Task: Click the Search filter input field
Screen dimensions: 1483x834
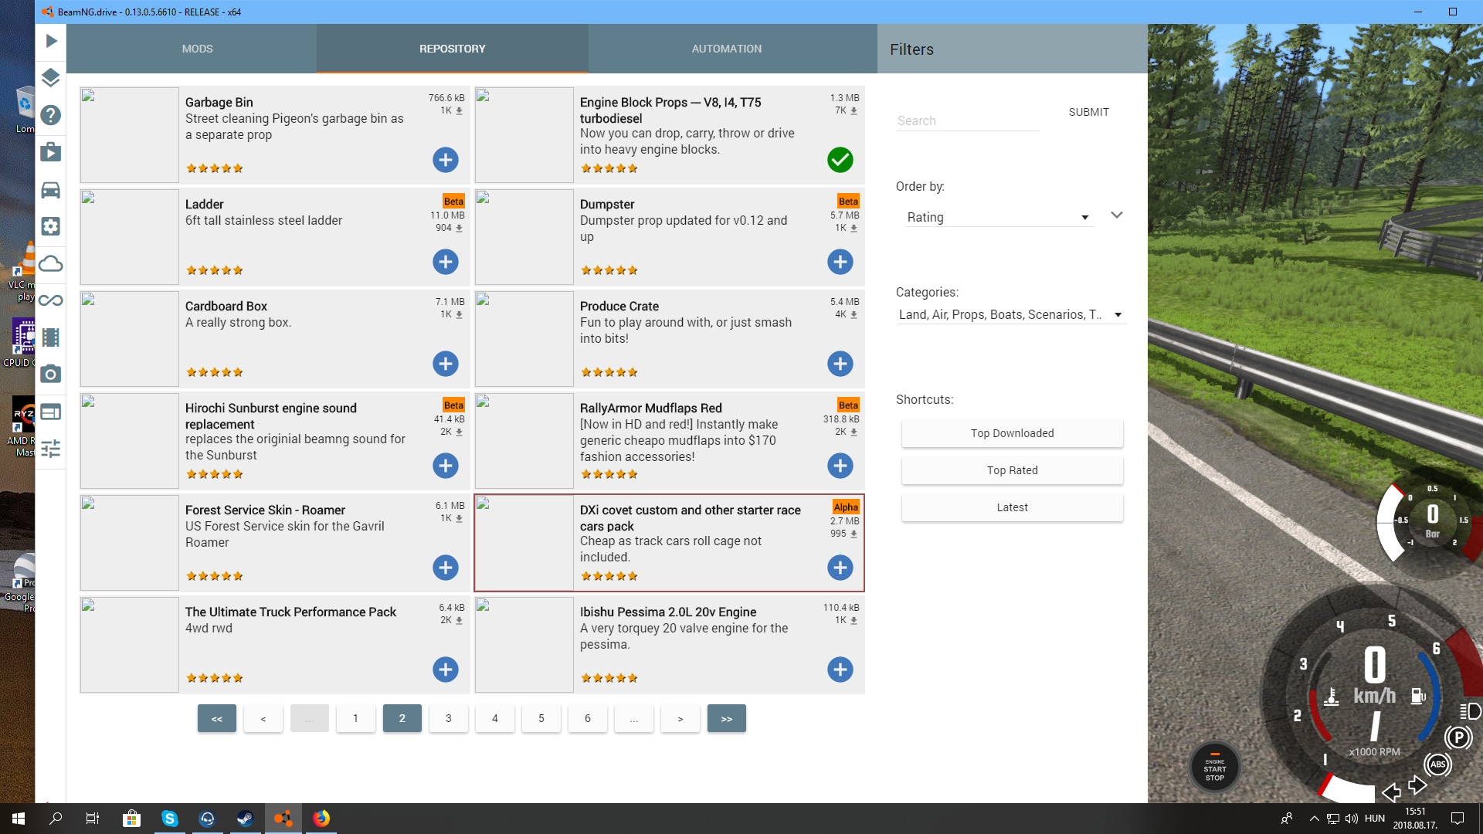Action: pyautogui.click(x=967, y=121)
